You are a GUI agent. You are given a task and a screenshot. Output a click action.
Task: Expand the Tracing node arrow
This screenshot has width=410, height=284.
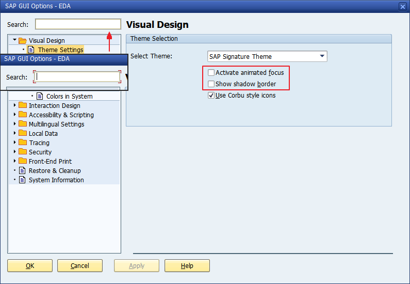14,143
